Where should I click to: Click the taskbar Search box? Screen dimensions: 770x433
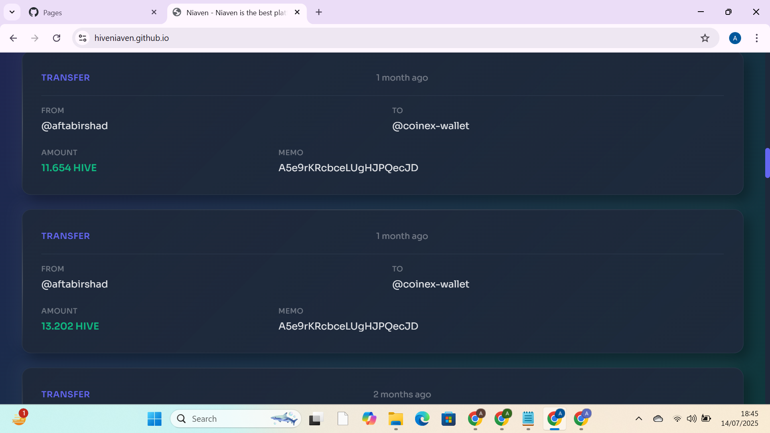(x=236, y=419)
